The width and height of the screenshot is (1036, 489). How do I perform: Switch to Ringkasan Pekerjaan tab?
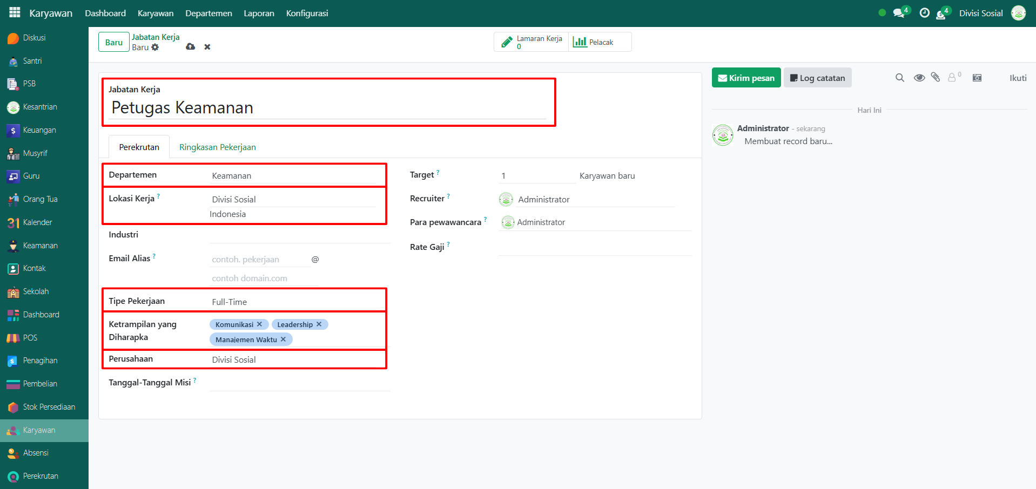click(217, 147)
